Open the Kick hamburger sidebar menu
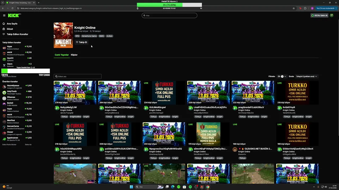Screen dimensions: 339x190 point(4,16)
